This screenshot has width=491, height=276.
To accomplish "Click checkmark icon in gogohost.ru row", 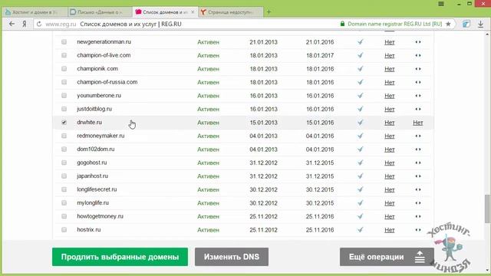I will (360, 163).
